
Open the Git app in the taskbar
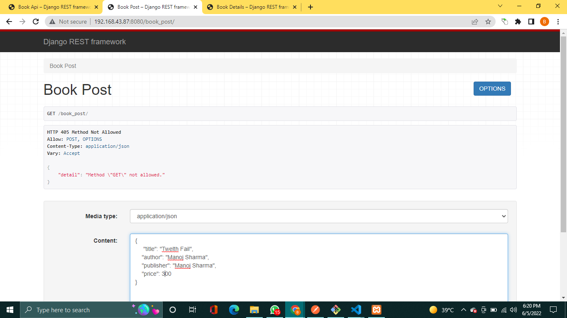(336, 310)
